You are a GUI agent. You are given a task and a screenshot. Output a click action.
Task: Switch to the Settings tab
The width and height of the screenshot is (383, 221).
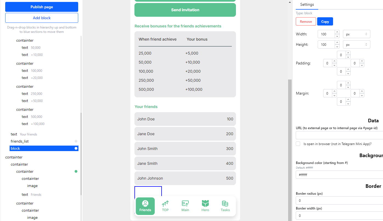tap(307, 5)
